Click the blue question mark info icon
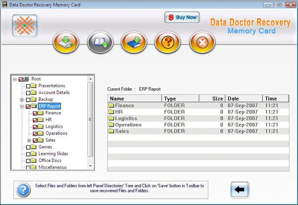The height and width of the screenshot is (205, 298). 23,190
